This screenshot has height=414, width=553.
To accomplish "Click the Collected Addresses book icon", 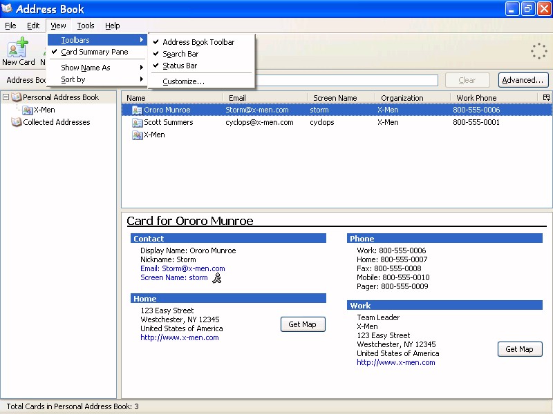I will click(x=16, y=122).
